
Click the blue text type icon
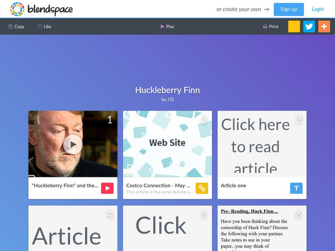coord(296,188)
